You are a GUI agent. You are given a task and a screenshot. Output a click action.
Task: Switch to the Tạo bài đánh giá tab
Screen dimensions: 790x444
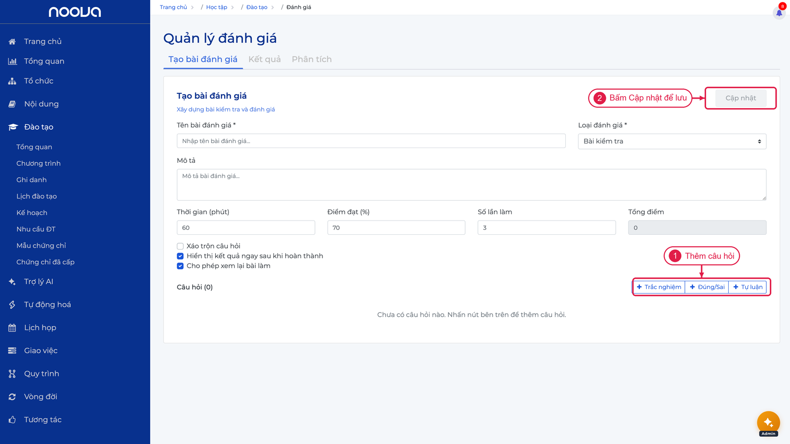pyautogui.click(x=203, y=59)
